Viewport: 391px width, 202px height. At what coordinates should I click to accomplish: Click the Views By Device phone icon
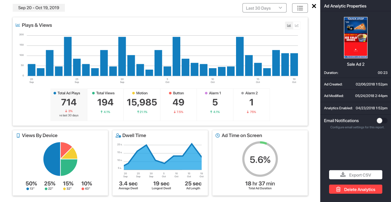coord(18,136)
